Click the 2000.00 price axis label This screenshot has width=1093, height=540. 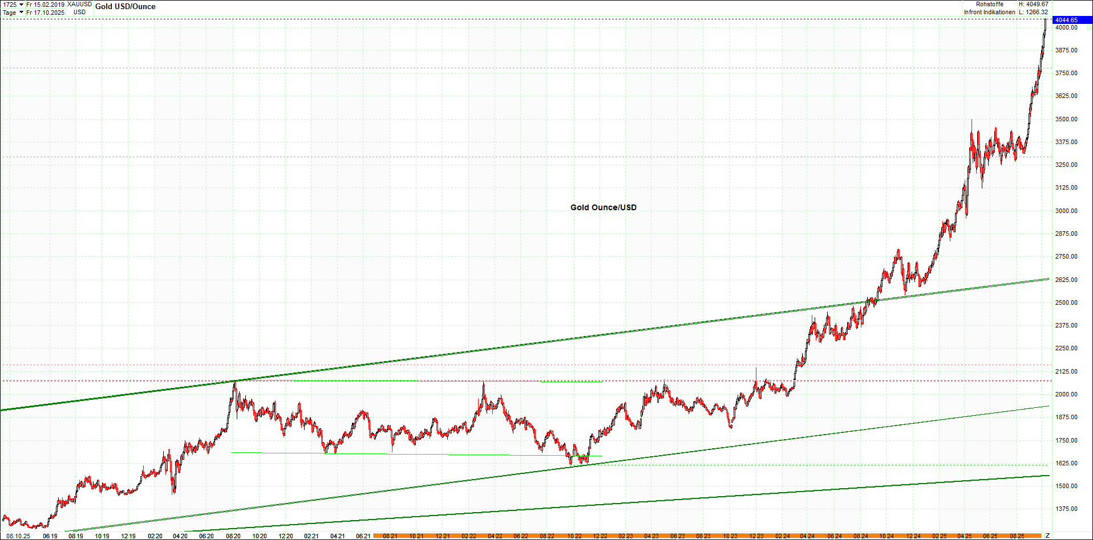1066,394
